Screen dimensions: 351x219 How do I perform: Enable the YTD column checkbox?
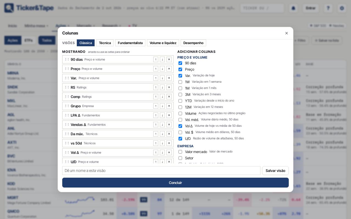[180, 101]
